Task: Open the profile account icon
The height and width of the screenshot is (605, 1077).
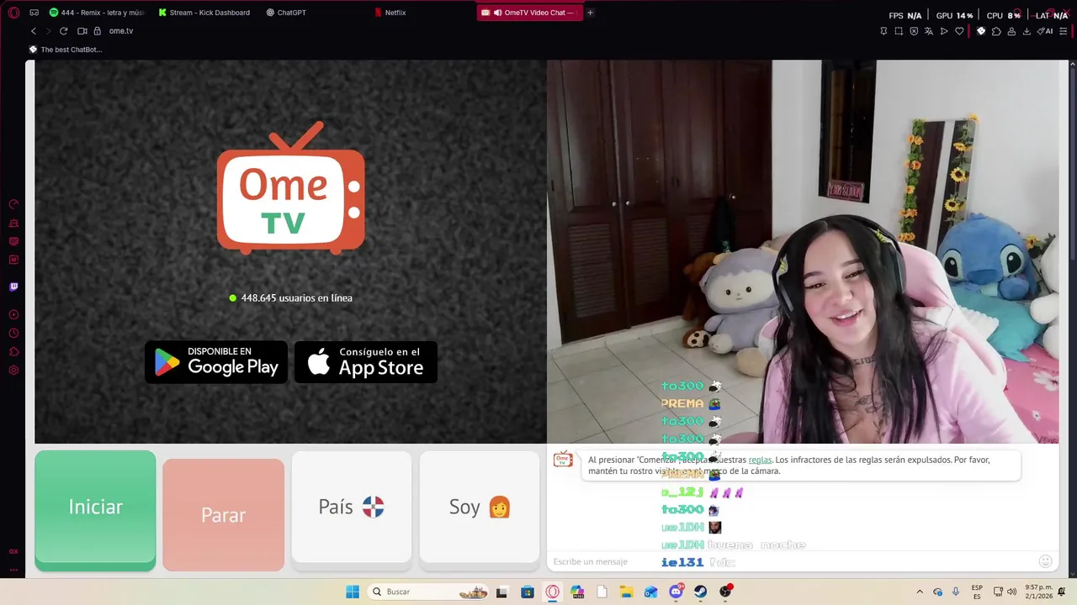Action: (1011, 31)
